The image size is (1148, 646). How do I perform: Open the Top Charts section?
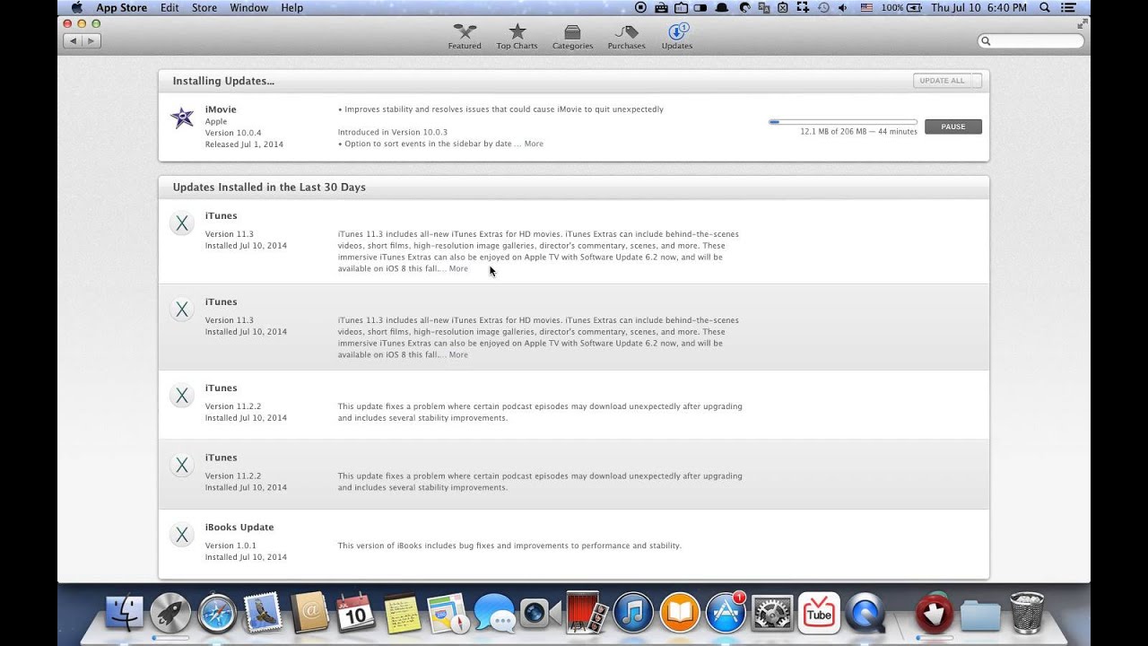(517, 37)
